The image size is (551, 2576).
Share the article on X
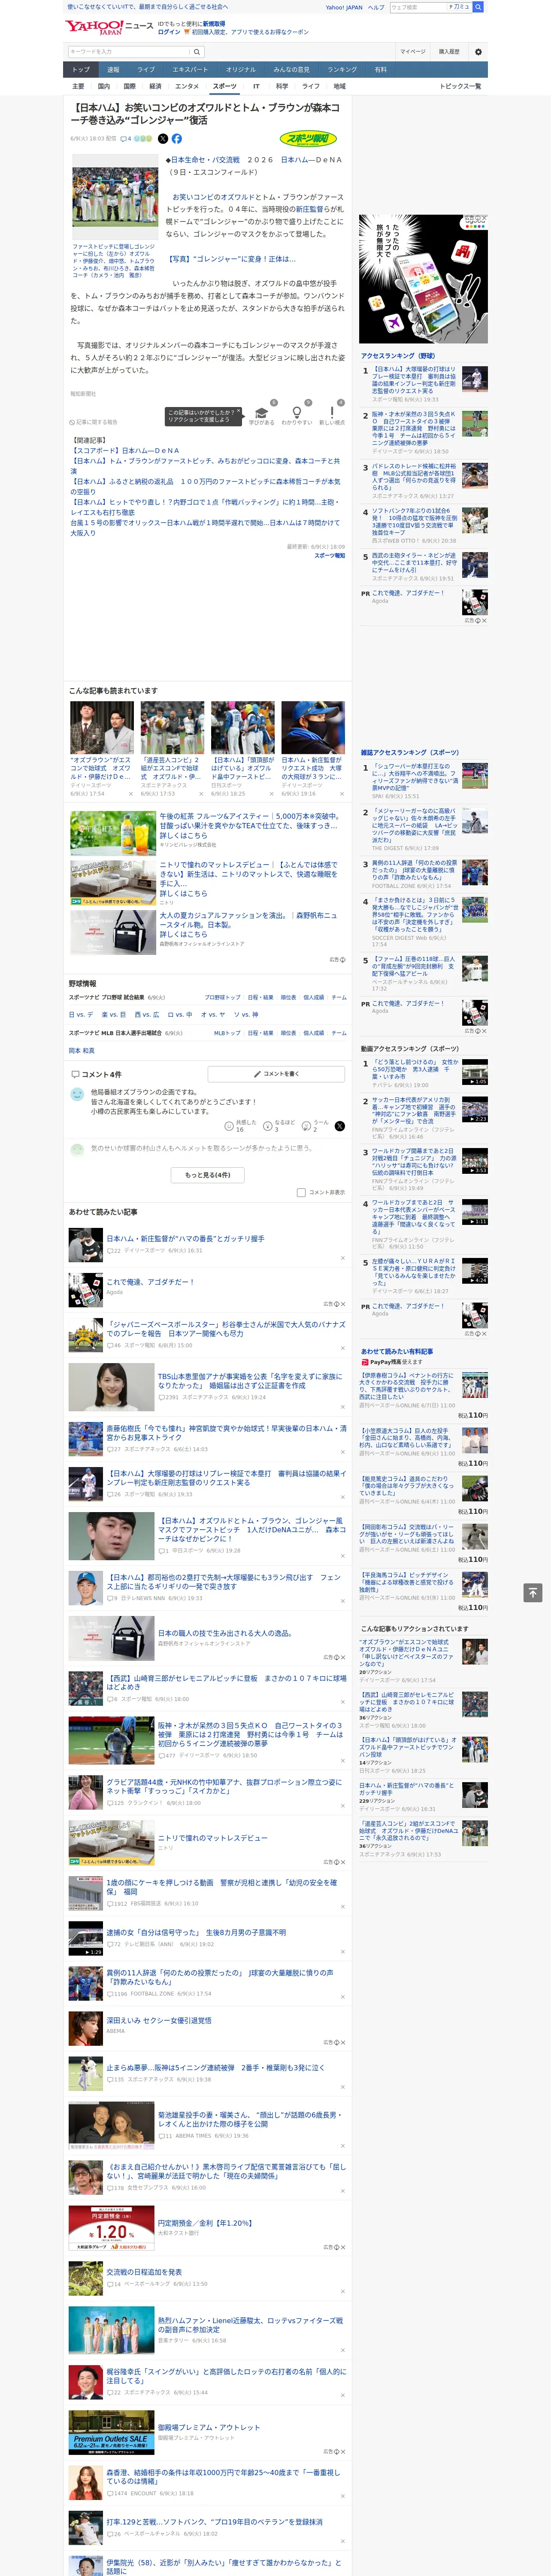click(x=163, y=139)
